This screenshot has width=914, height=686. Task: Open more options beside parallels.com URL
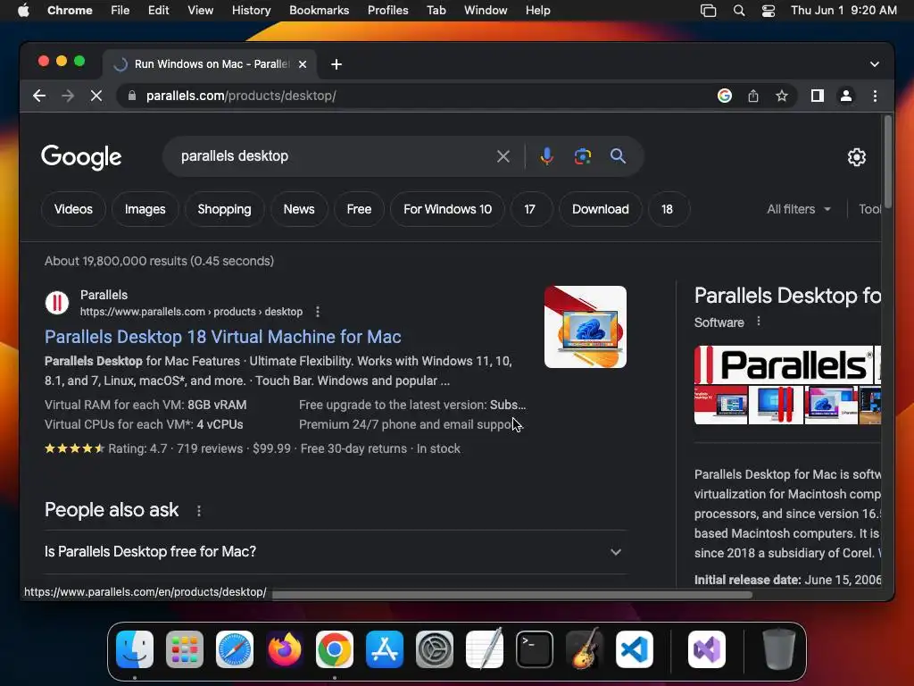pyautogui.click(x=318, y=312)
